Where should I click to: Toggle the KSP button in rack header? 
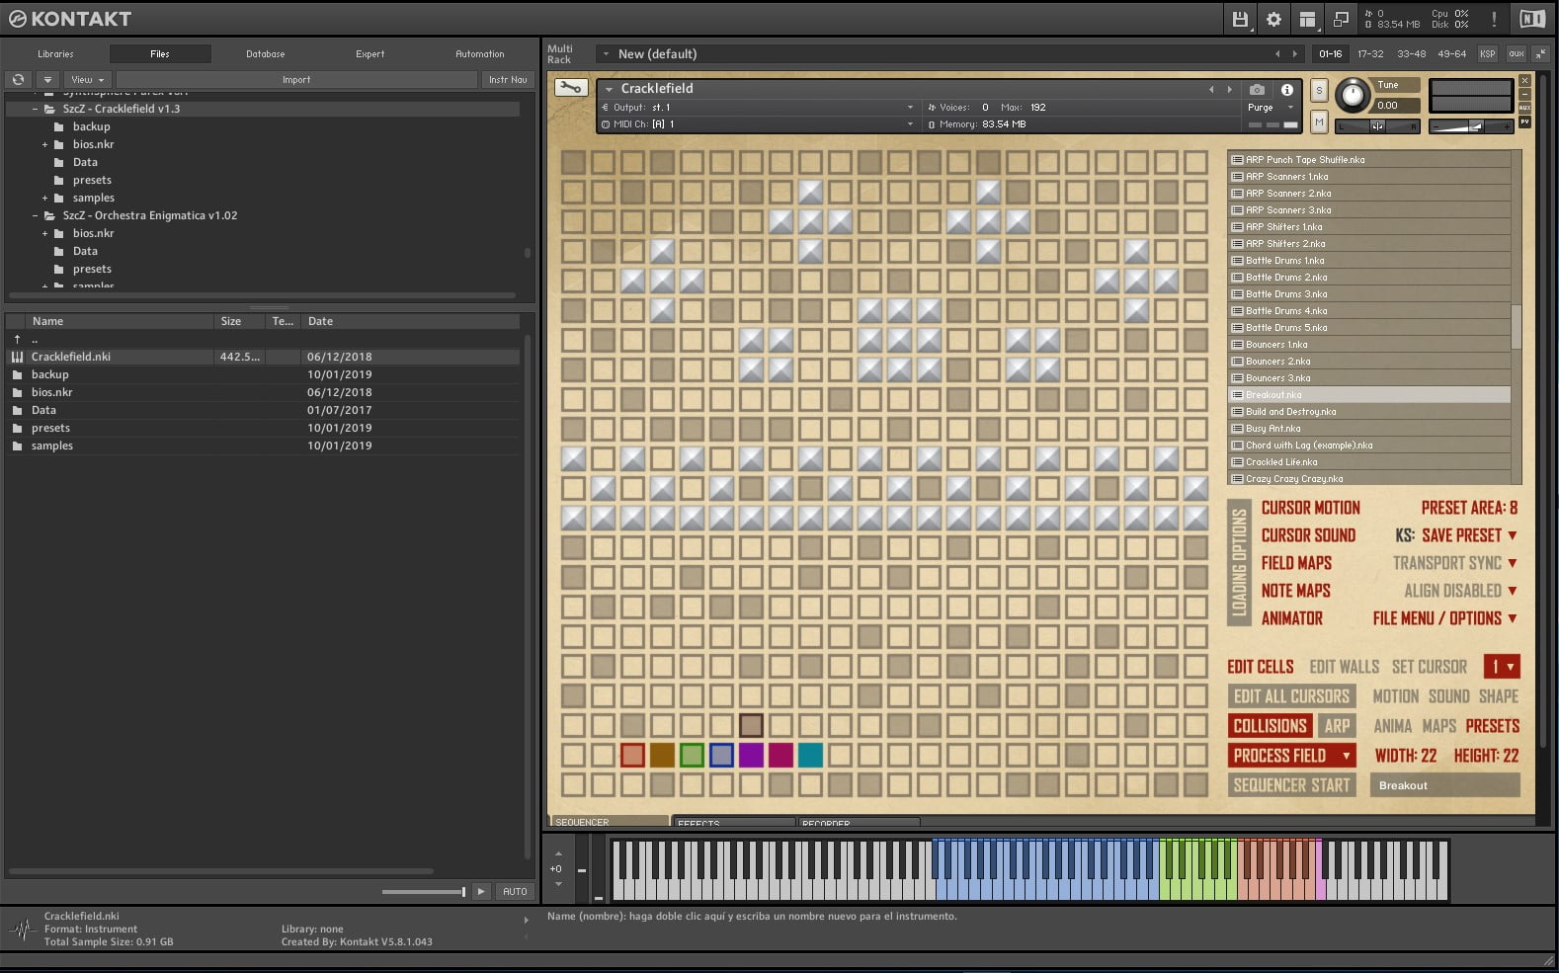[x=1487, y=53]
